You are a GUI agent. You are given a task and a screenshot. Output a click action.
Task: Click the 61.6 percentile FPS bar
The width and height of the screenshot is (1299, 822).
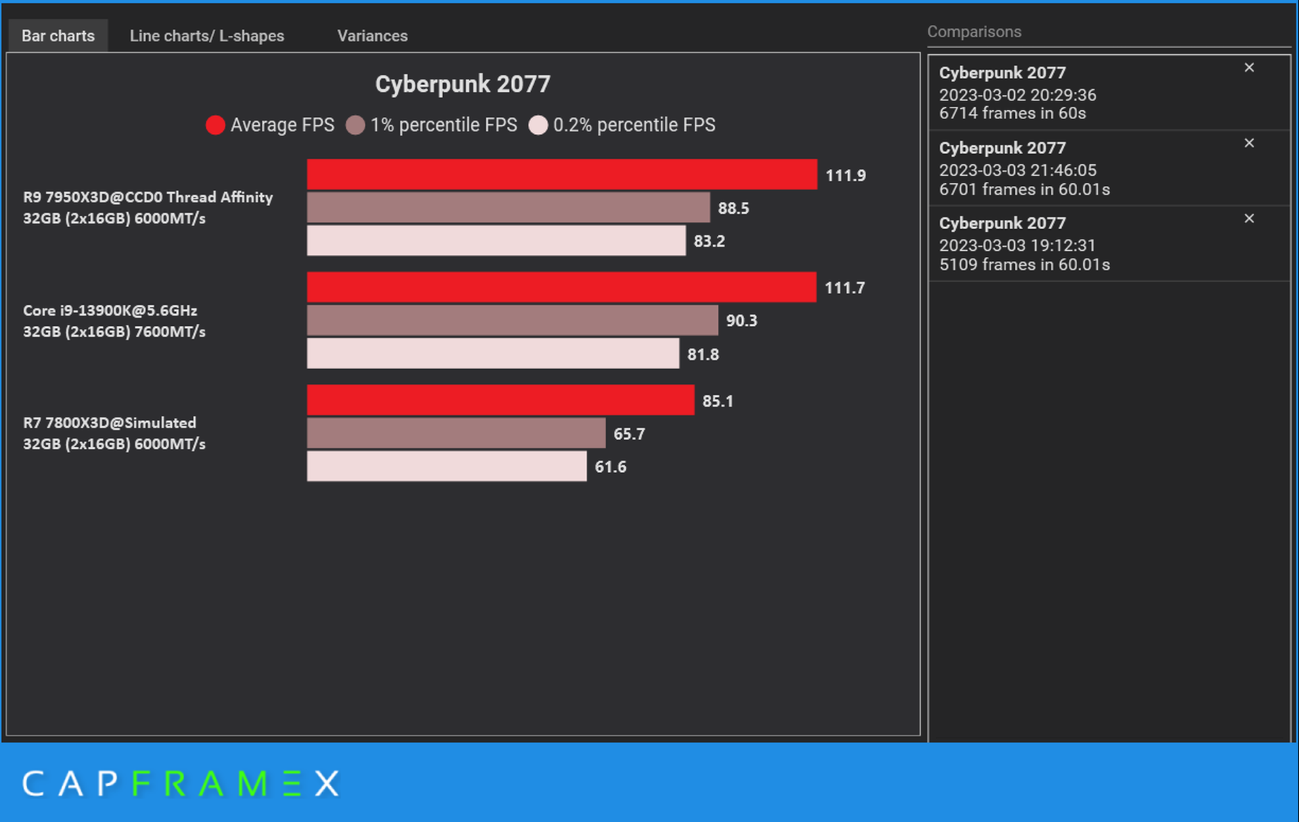(447, 466)
